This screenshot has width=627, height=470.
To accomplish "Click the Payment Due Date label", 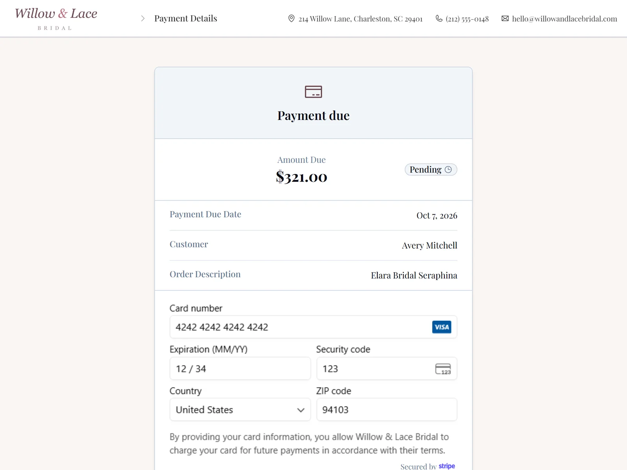I will click(205, 214).
